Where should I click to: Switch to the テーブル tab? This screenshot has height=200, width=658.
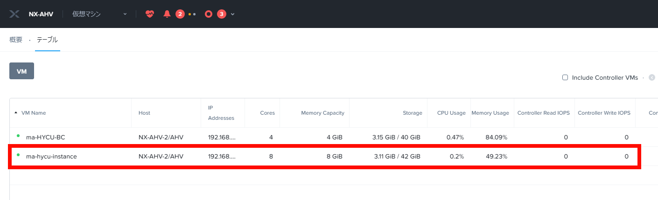point(48,40)
